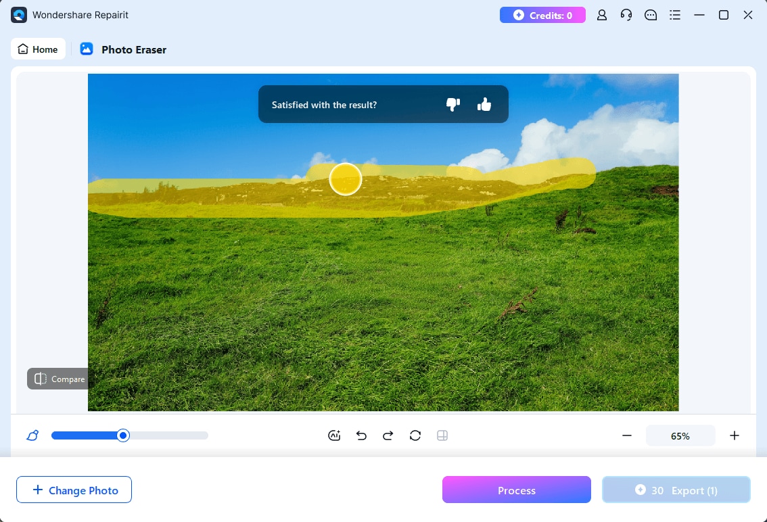This screenshot has width=767, height=522.
Task: Click the Change Photo button
Action: pos(74,490)
